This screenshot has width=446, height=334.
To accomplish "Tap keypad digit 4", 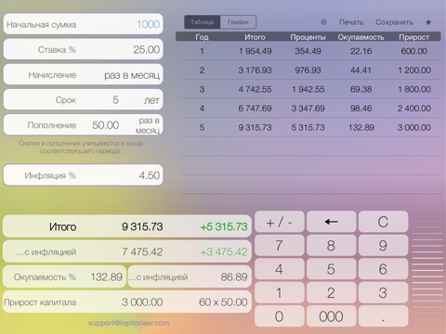I will tap(280, 269).
